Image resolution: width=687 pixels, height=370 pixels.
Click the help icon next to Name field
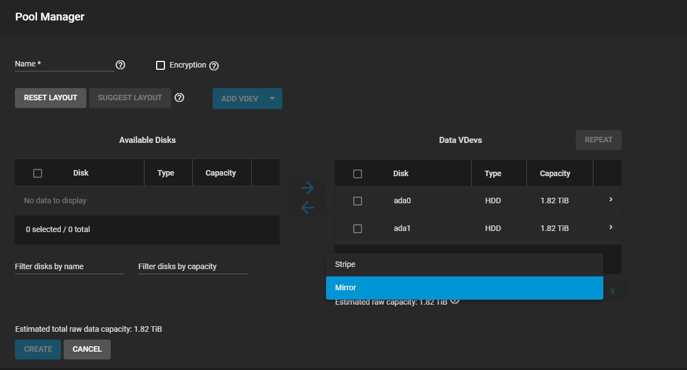(120, 65)
